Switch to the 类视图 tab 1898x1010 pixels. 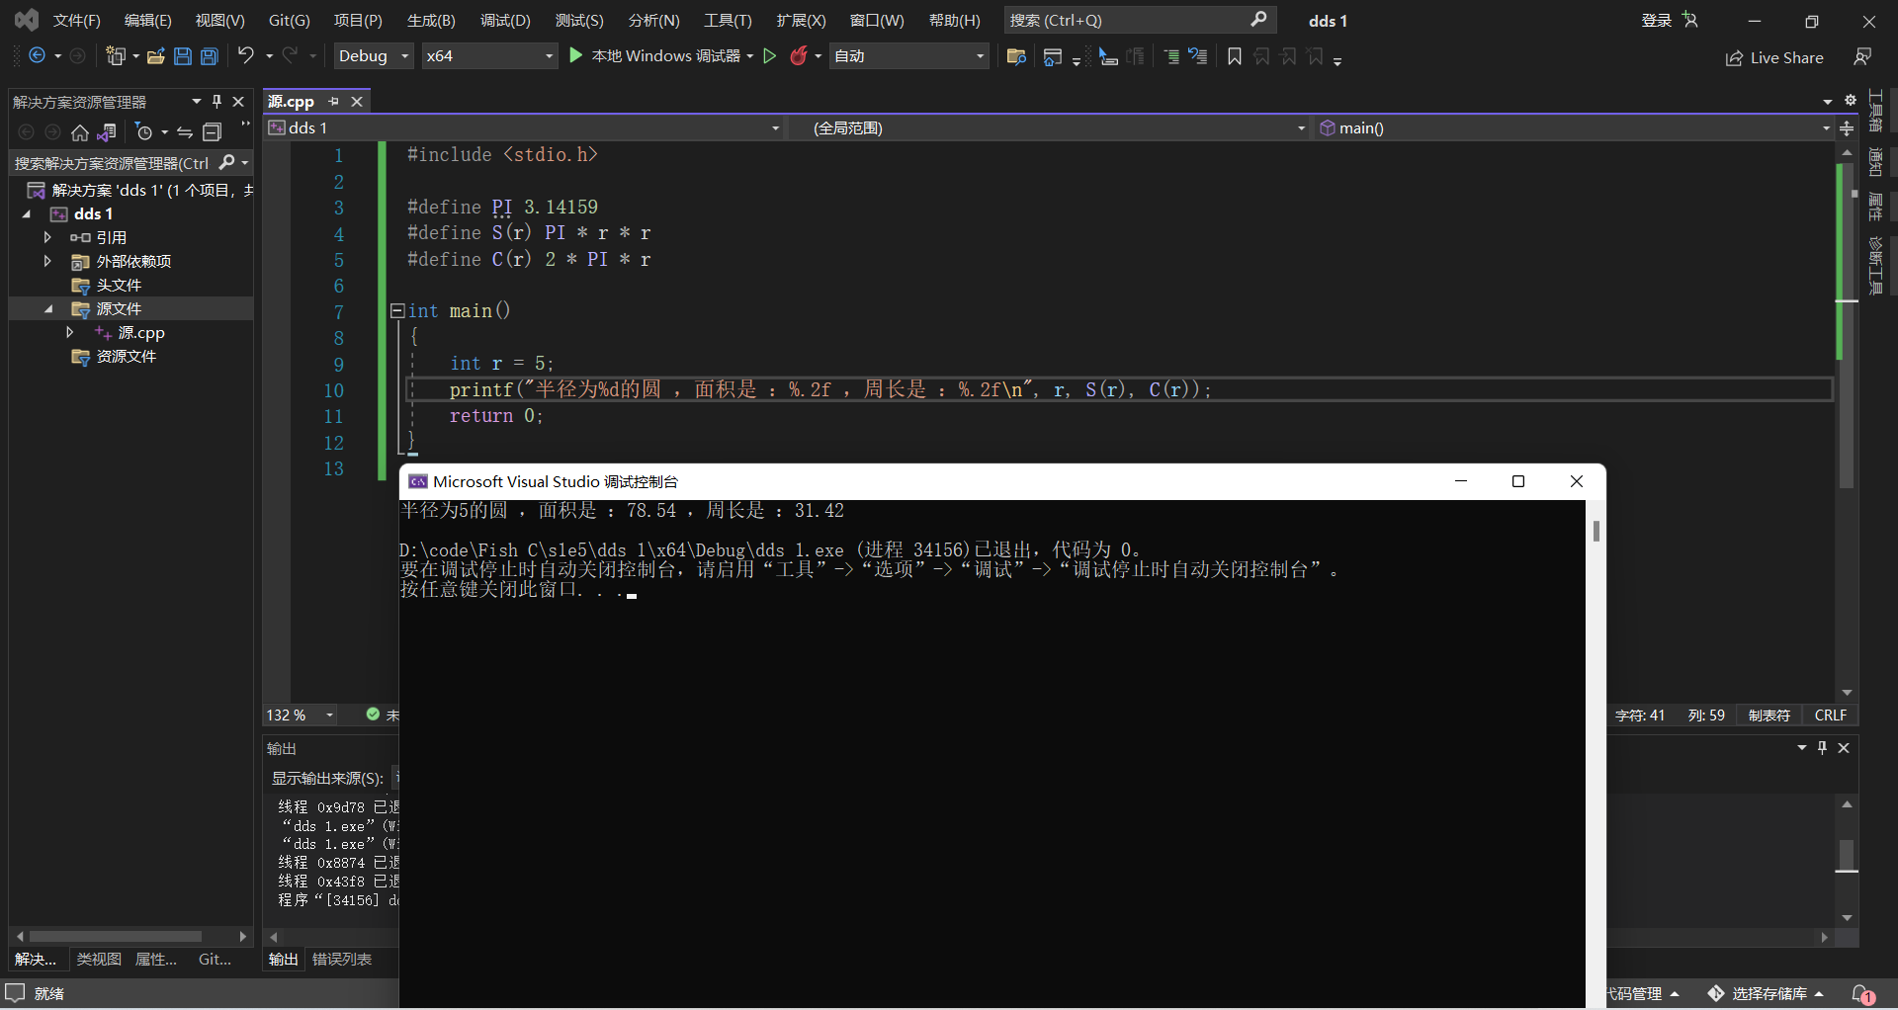(x=99, y=960)
